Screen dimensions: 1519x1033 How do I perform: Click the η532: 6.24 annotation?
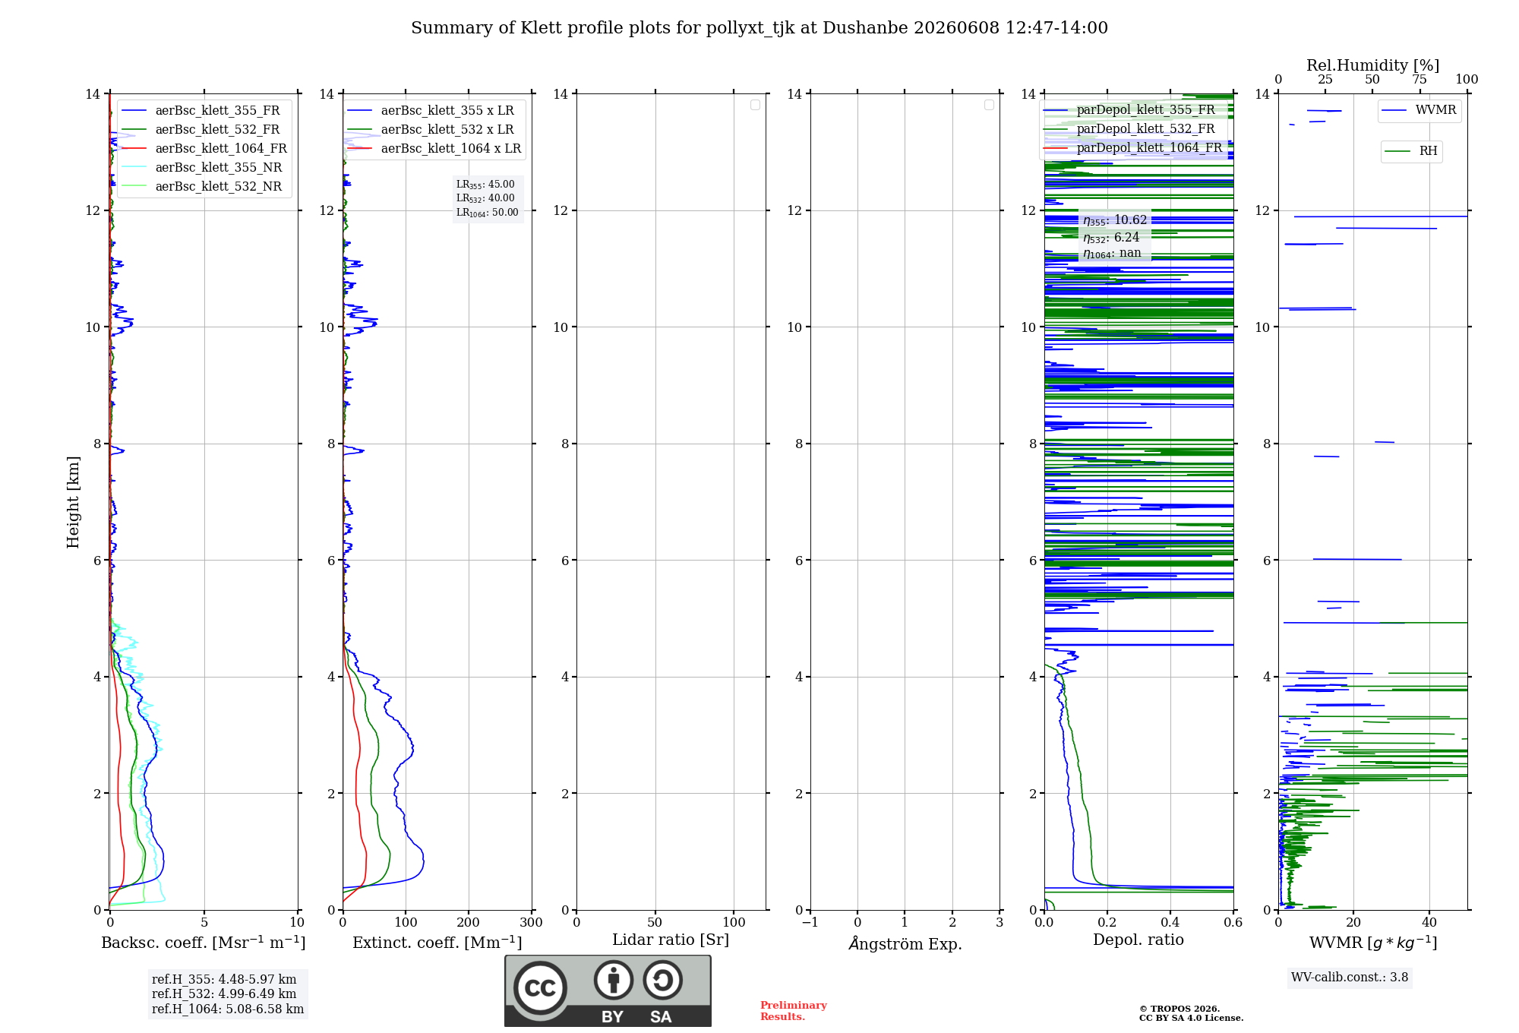(x=1111, y=238)
